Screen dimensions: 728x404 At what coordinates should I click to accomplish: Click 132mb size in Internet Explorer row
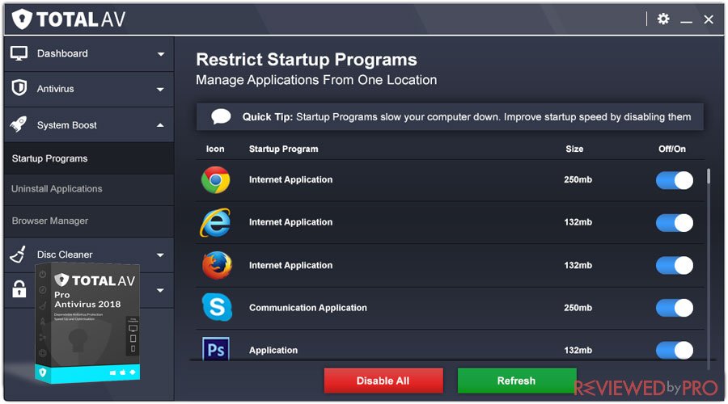(578, 222)
